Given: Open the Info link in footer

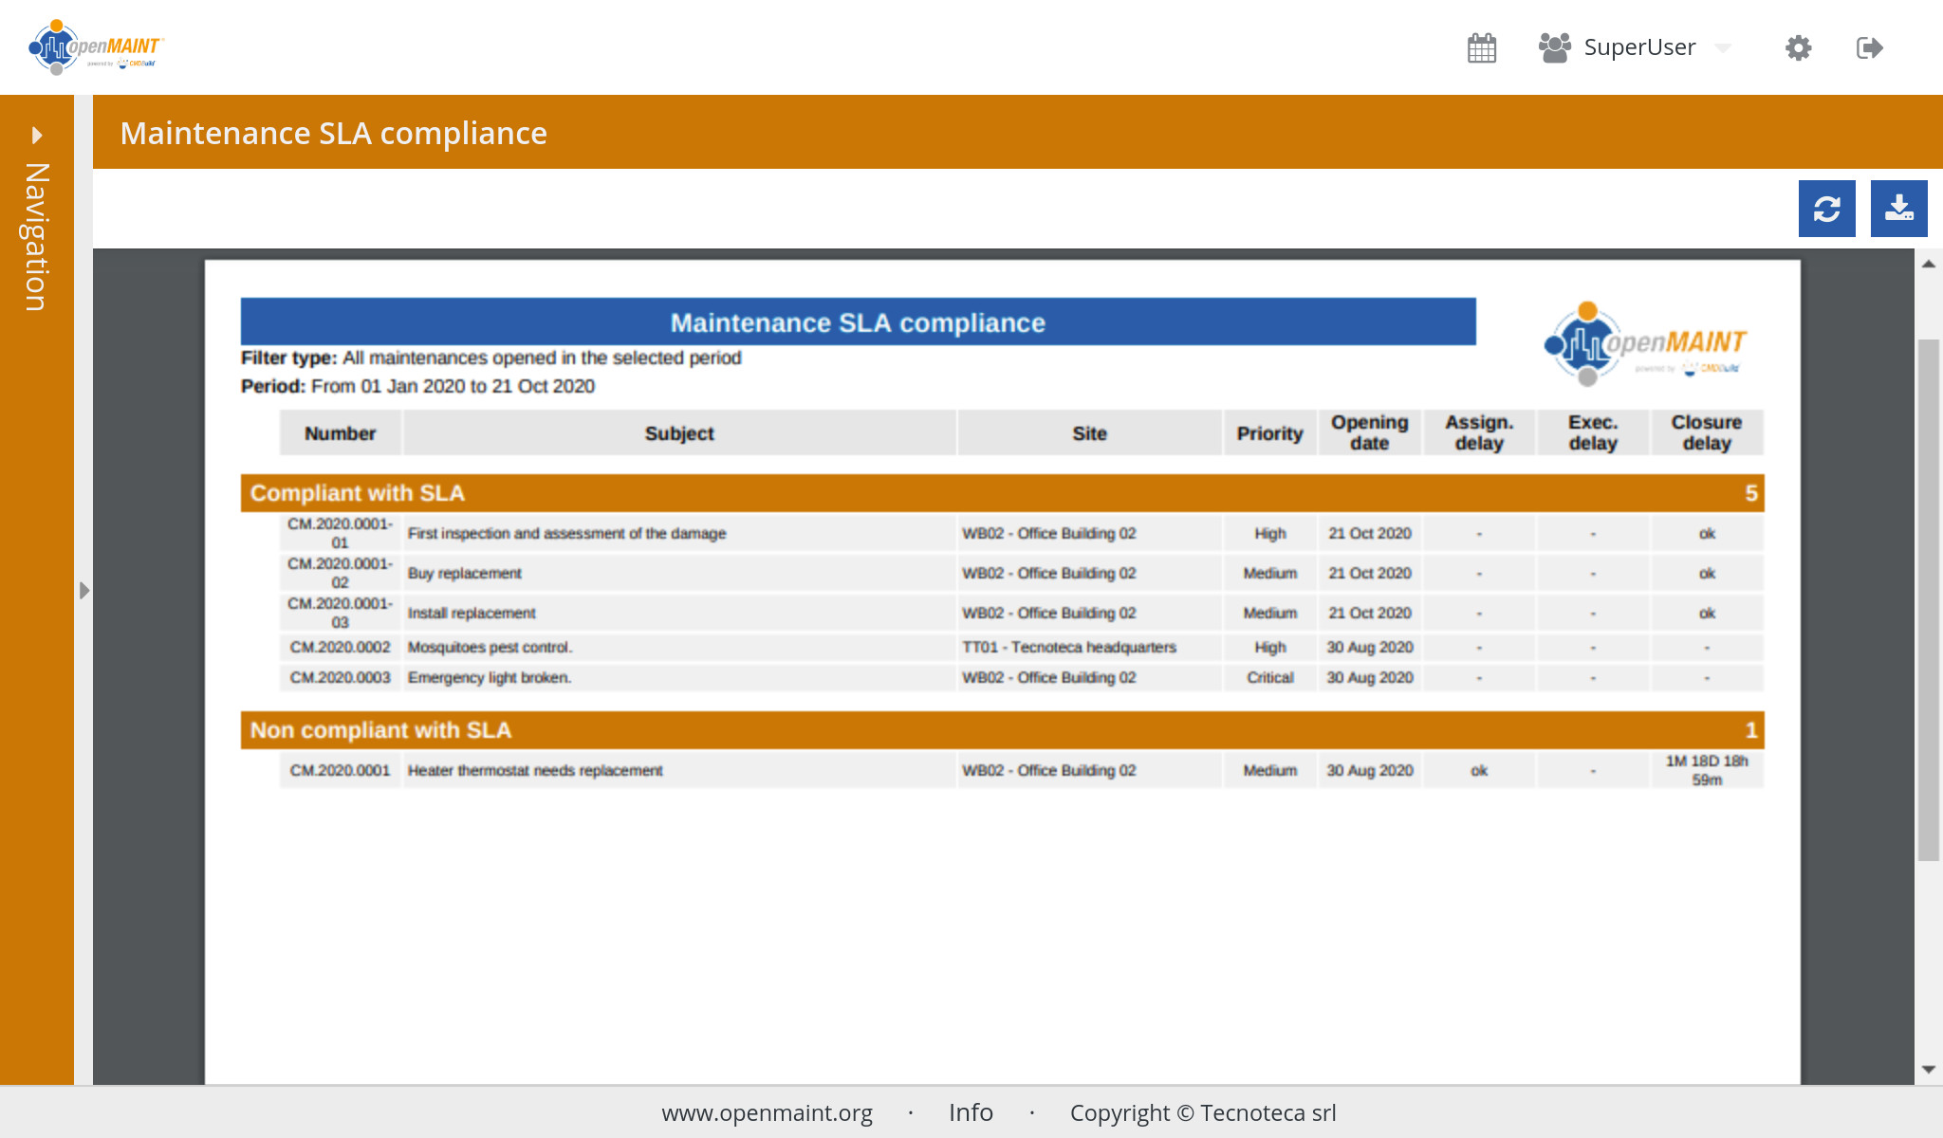Looking at the screenshot, I should coord(971,1112).
